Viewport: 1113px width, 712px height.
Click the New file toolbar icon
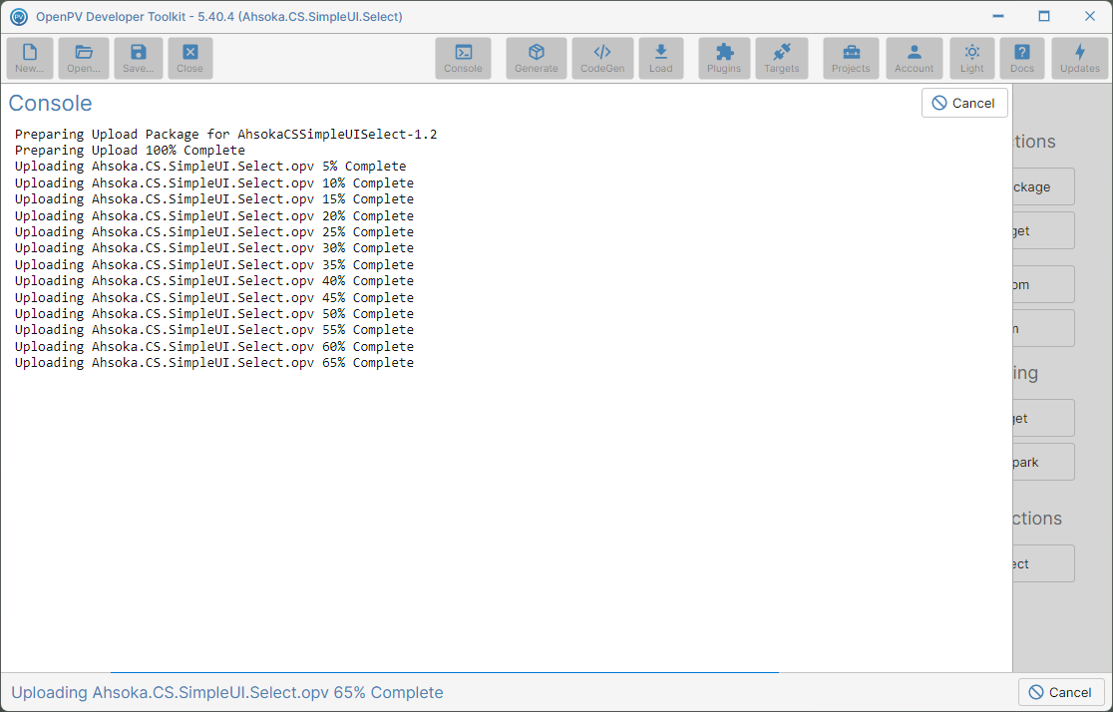pyautogui.click(x=30, y=58)
